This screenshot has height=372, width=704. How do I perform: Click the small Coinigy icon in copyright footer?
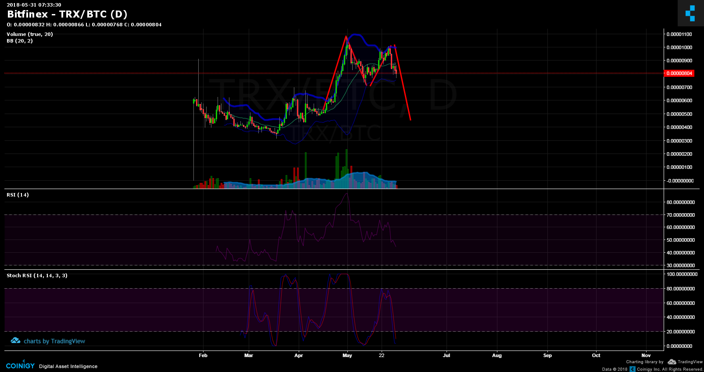tap(632, 369)
